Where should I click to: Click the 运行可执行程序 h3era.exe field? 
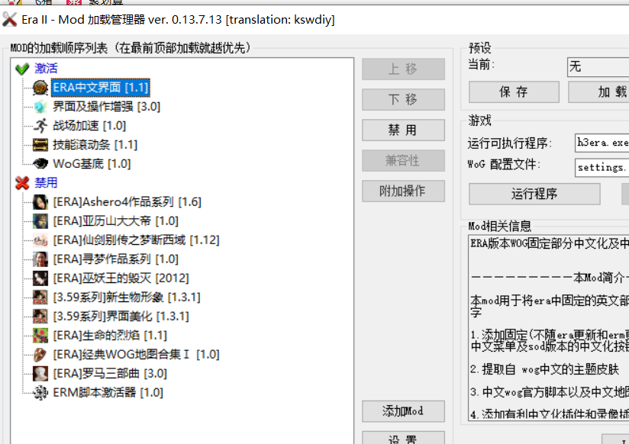602,143
